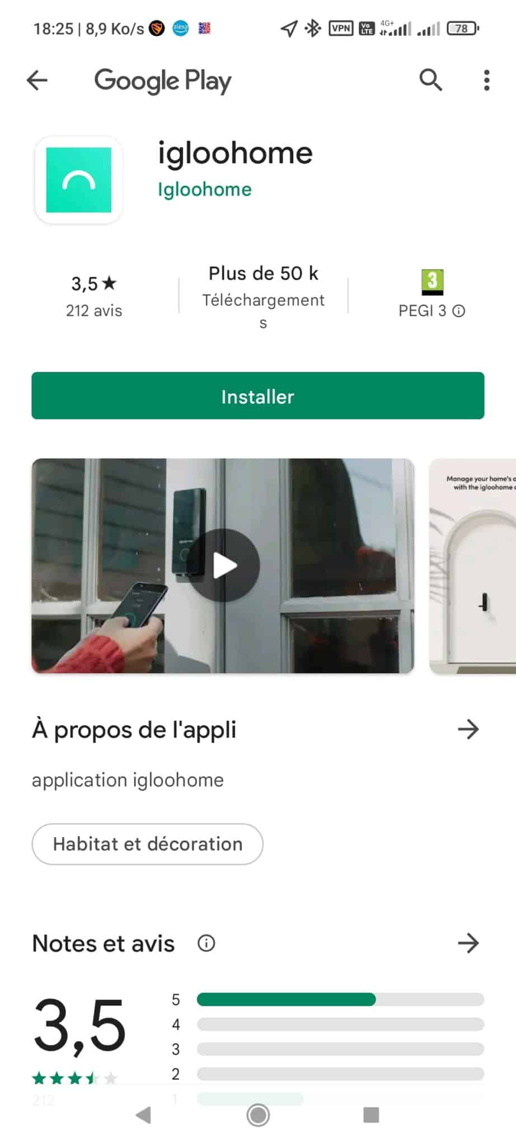The image size is (516, 1146).
Task: Tap the green PEGI 3 badge
Action: coord(432,283)
